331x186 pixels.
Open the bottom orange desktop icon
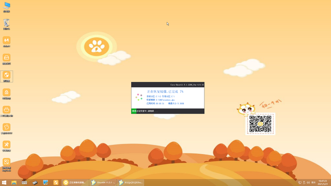7,162
